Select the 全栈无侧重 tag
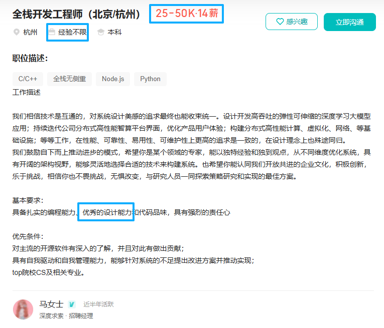 [69, 79]
